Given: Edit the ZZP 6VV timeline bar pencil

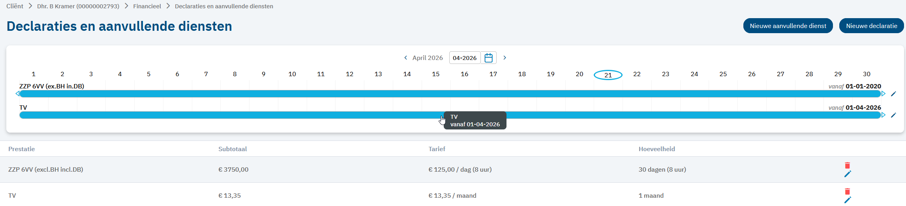Looking at the screenshot, I should 894,94.
